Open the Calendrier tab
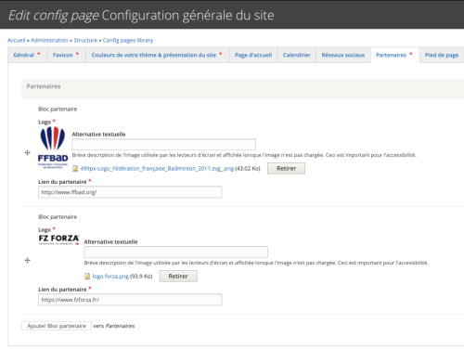The image size is (464, 349). 296,55
